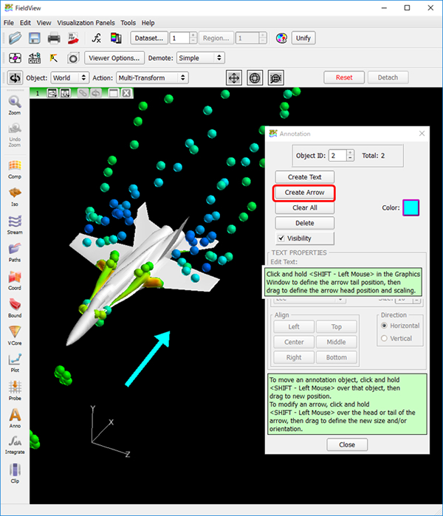Open the 2D Plot panel
Image resolution: width=443 pixels, height=516 pixels.
point(15,361)
